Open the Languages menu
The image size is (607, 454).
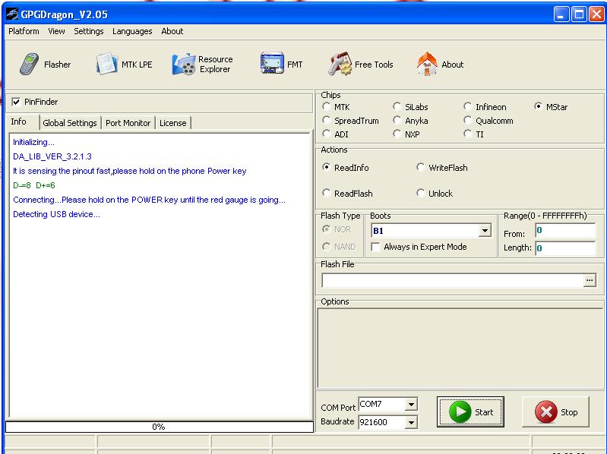pyautogui.click(x=132, y=31)
